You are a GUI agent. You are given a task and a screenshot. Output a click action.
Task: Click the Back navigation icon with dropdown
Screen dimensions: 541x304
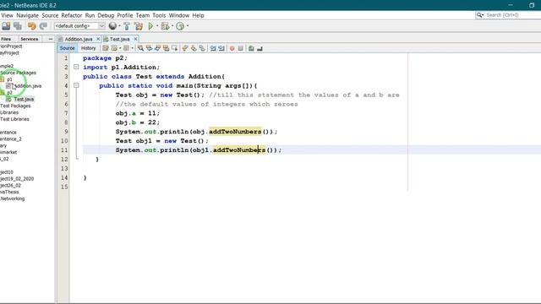pyautogui.click(x=114, y=48)
